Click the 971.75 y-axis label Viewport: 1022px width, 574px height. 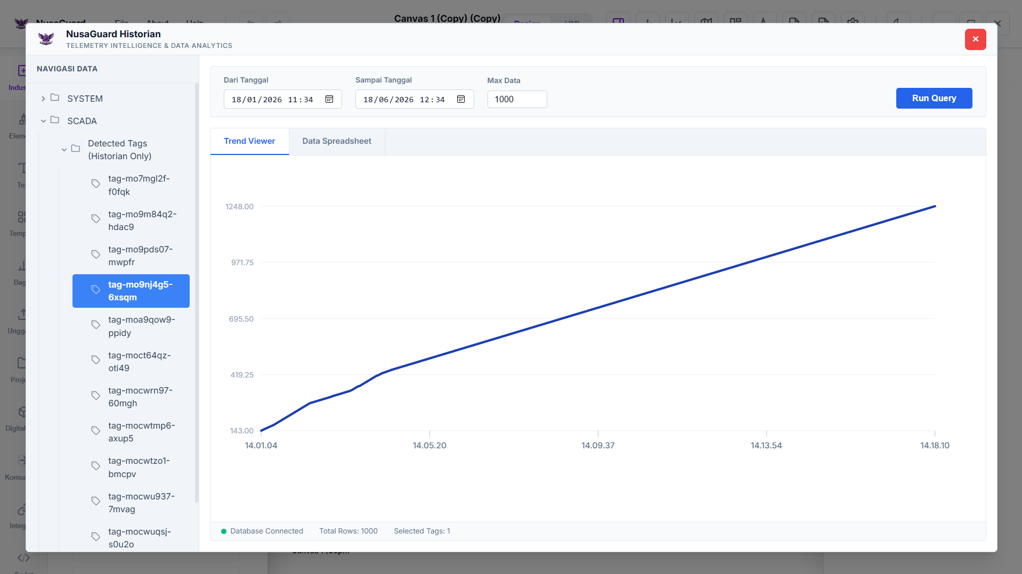pos(242,263)
